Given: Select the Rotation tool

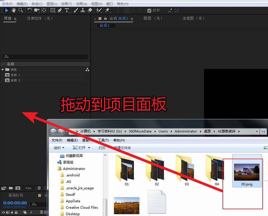Looking at the screenshot, I should click(x=29, y=10).
